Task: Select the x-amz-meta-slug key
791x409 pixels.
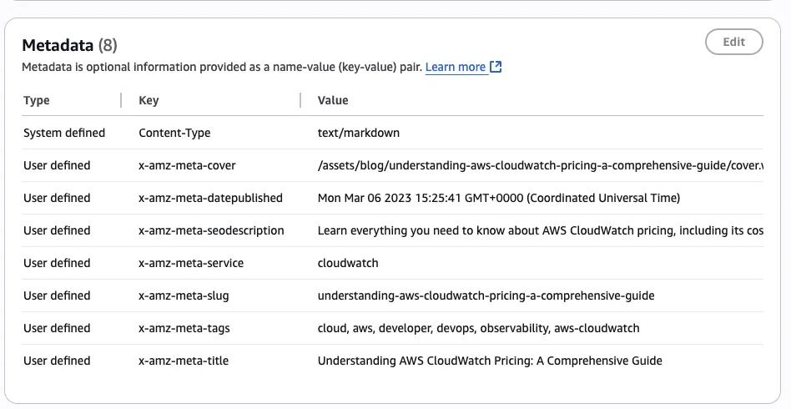Action: click(184, 295)
